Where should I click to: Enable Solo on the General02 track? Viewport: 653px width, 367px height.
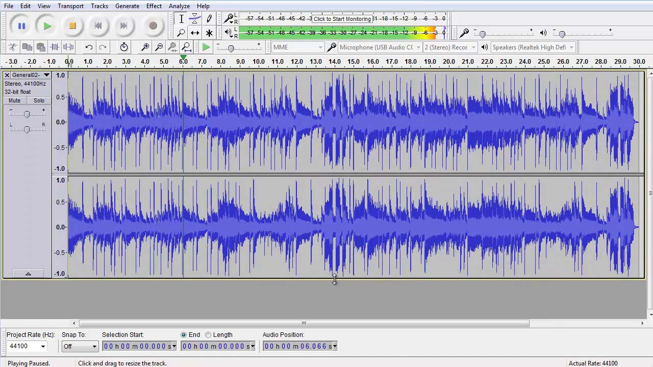[x=39, y=100]
